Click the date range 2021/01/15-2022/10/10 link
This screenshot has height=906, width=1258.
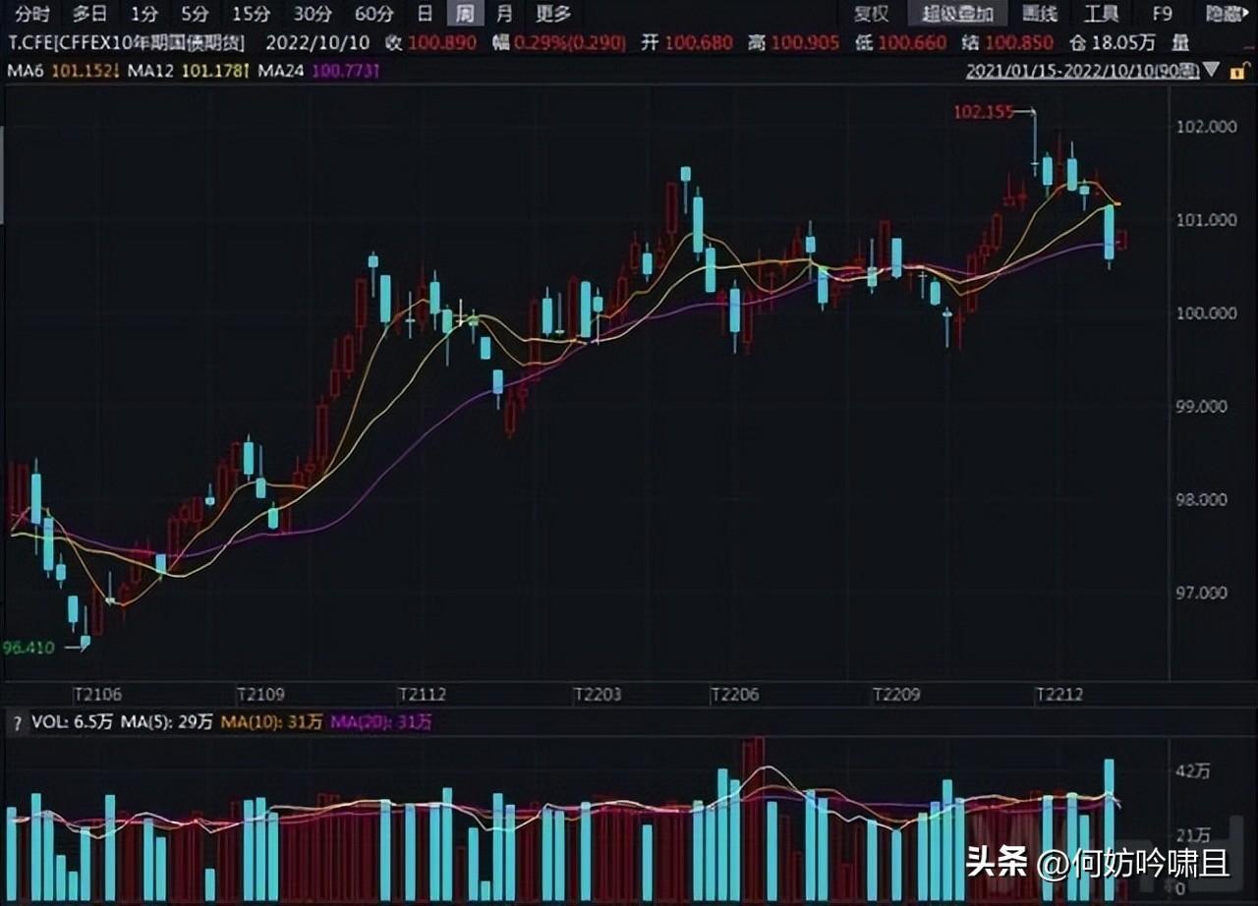[1082, 71]
